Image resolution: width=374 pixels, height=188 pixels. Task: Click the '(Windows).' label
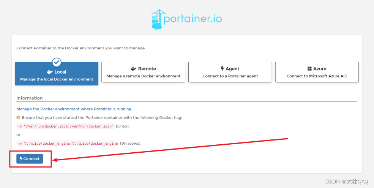pyautogui.click(x=131, y=144)
